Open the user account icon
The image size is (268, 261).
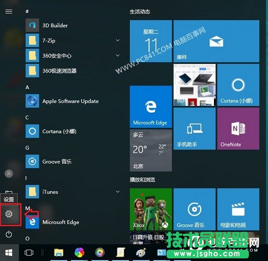[x=9, y=174]
